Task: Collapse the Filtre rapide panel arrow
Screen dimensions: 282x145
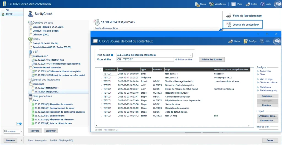Action: (22, 131)
